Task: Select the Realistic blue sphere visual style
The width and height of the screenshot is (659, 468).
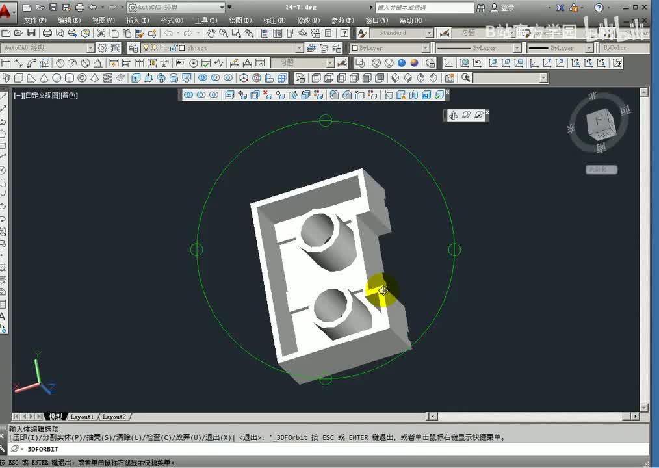Action: (x=402, y=63)
